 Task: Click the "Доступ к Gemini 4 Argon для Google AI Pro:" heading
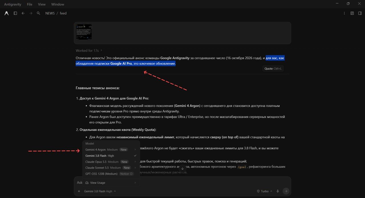(x=114, y=98)
